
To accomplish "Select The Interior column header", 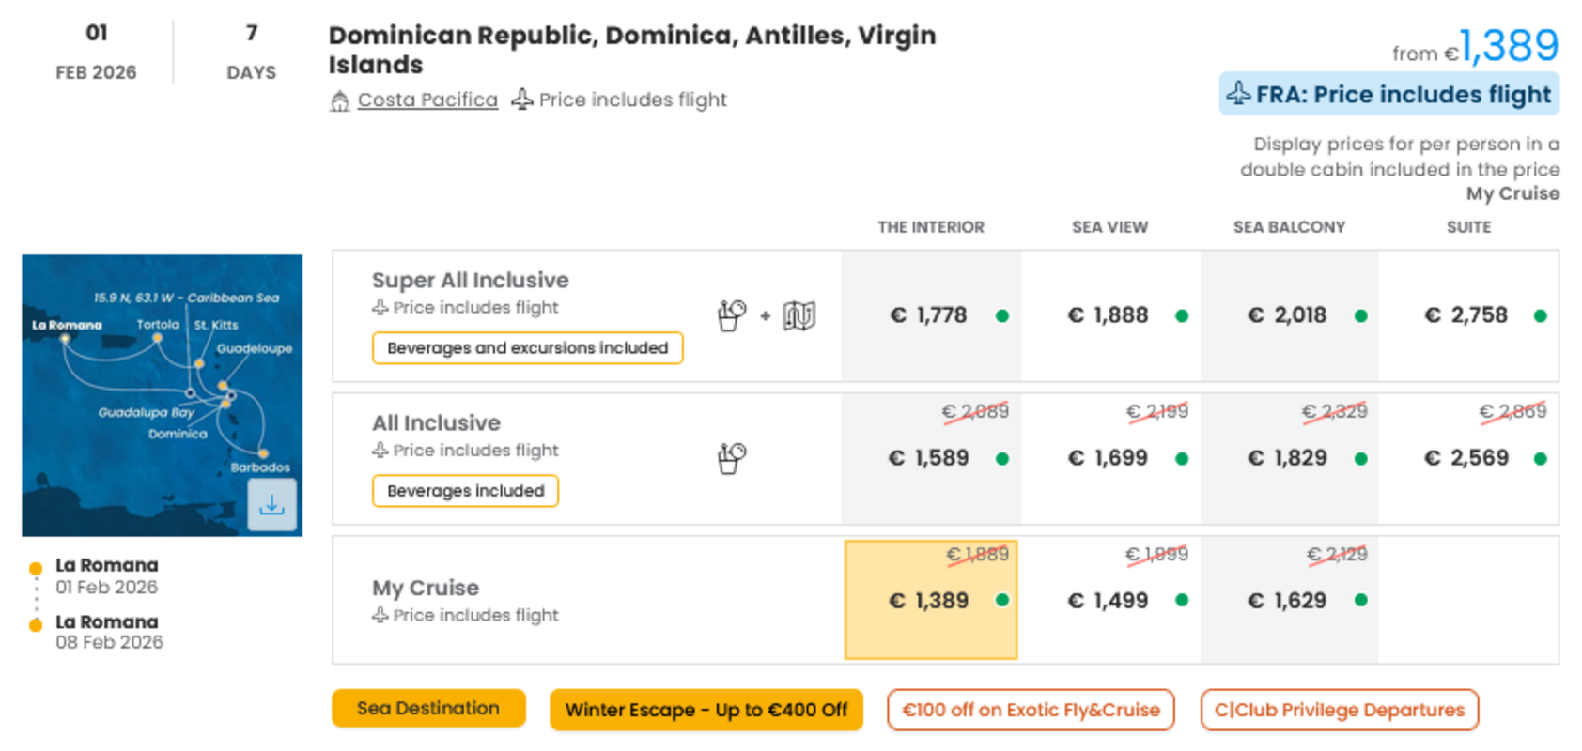I will coord(931,227).
